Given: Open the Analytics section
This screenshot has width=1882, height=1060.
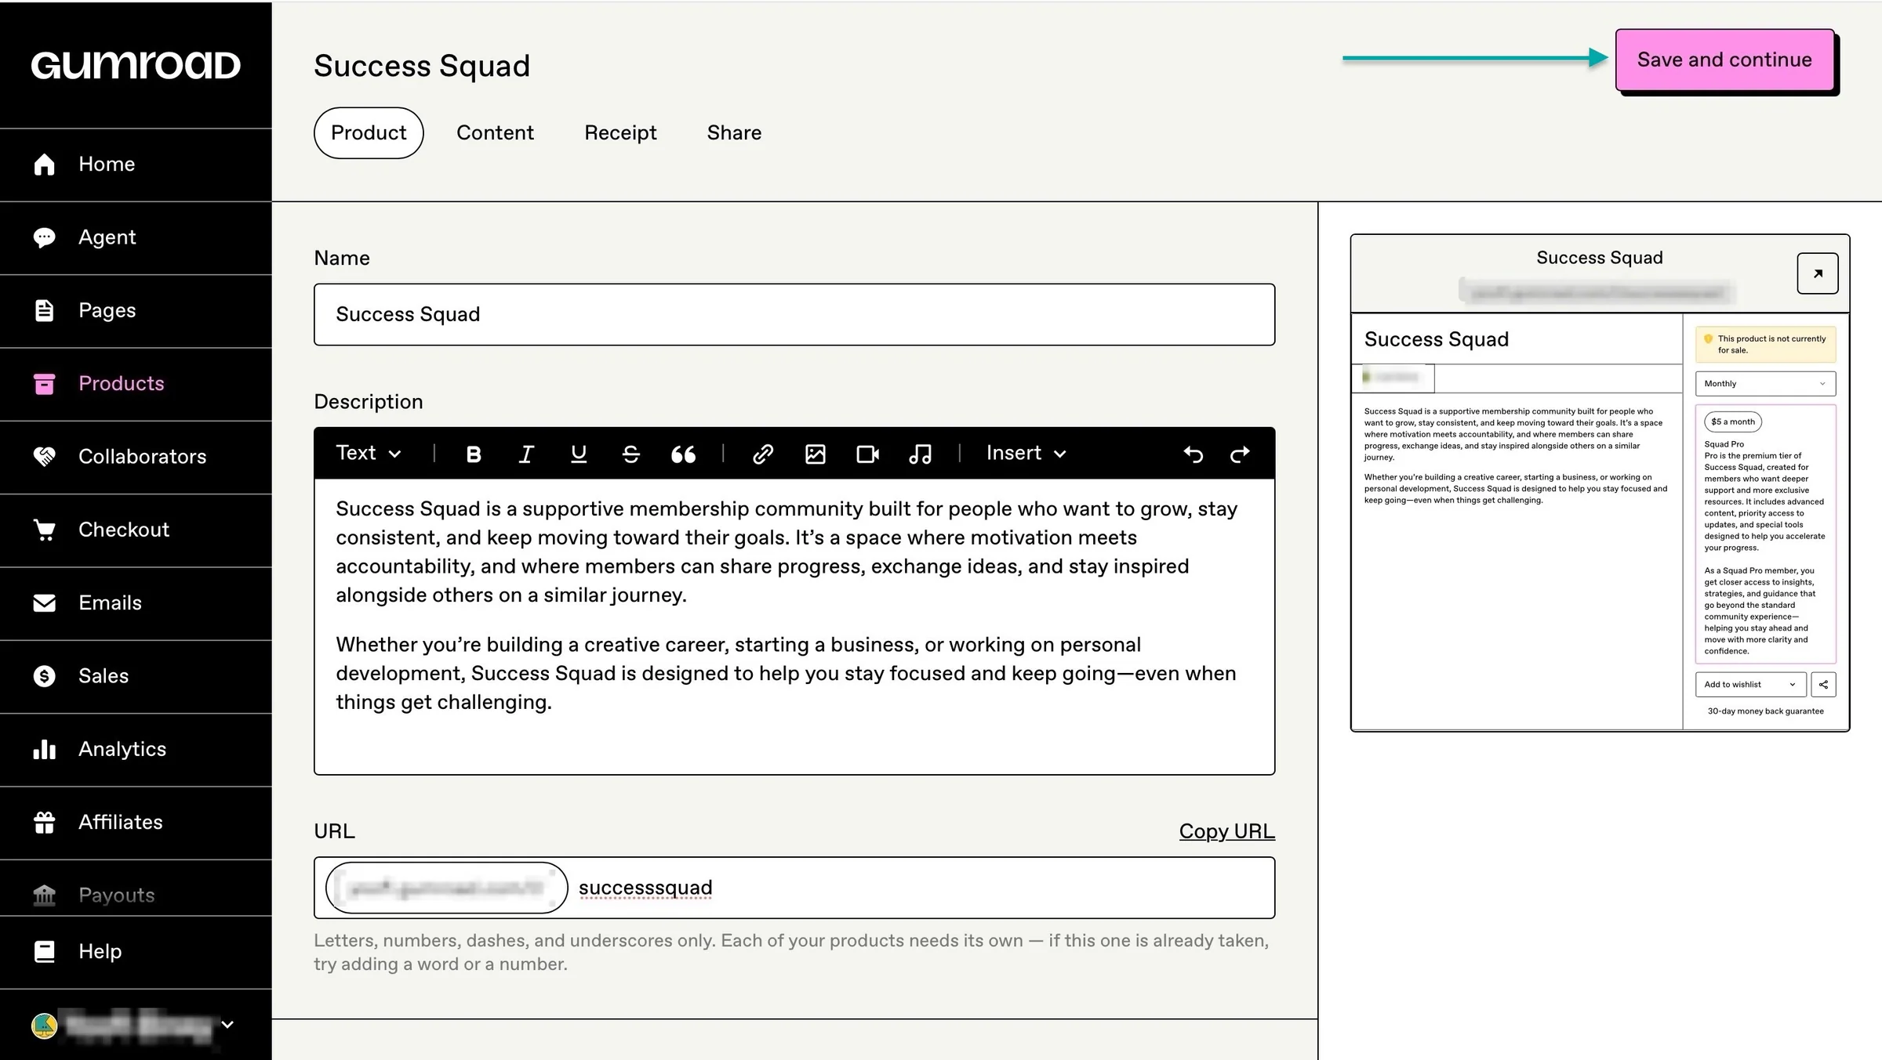Looking at the screenshot, I should click(x=136, y=750).
